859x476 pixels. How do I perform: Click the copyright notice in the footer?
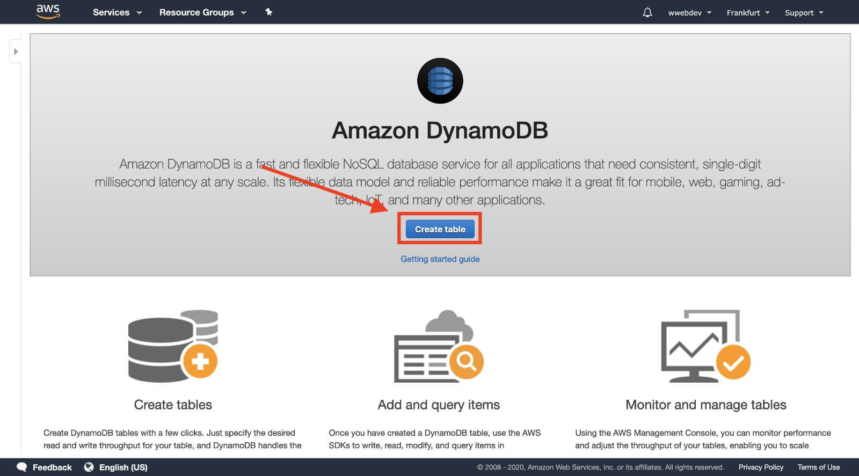(600, 467)
